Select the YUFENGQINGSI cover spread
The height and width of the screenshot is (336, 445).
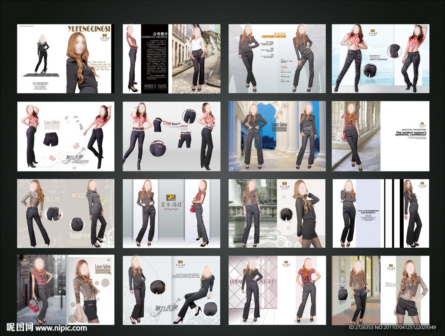click(x=66, y=59)
